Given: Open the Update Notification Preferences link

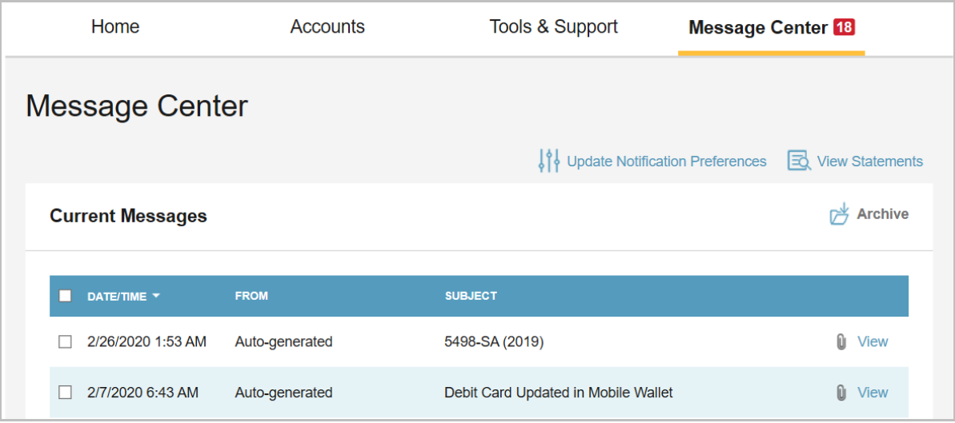Looking at the screenshot, I should [666, 162].
